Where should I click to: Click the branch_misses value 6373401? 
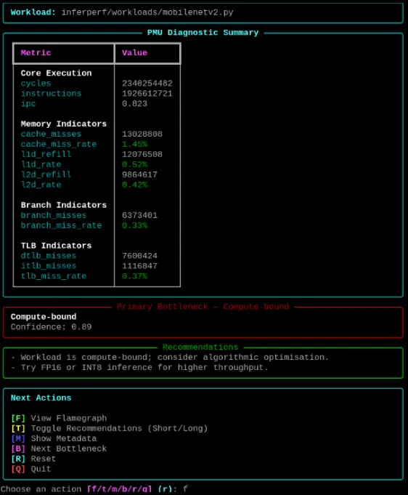tap(139, 215)
